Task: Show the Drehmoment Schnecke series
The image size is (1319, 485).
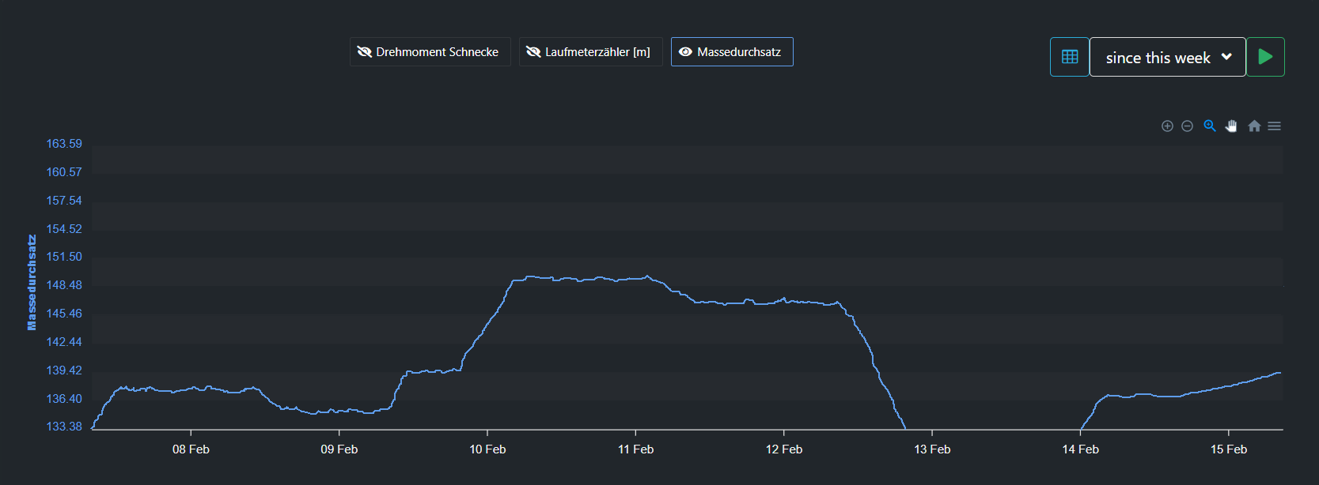Action: tap(429, 52)
